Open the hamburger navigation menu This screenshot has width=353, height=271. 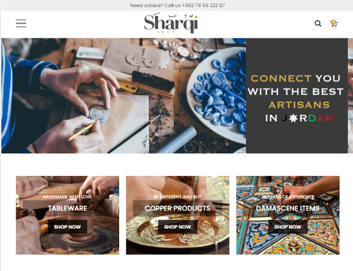(21, 23)
